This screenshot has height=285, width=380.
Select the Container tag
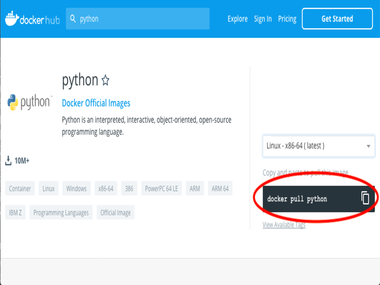20,188
